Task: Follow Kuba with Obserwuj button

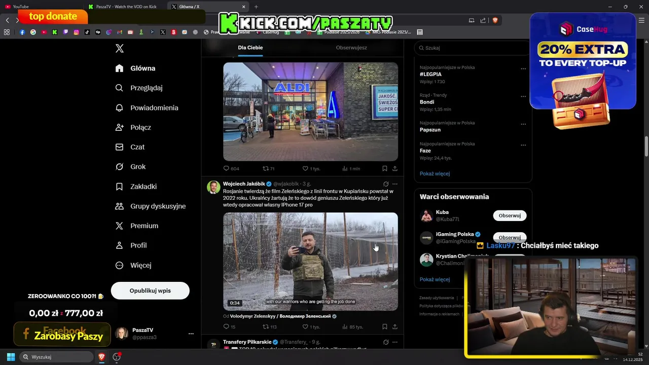Action: 510,215
